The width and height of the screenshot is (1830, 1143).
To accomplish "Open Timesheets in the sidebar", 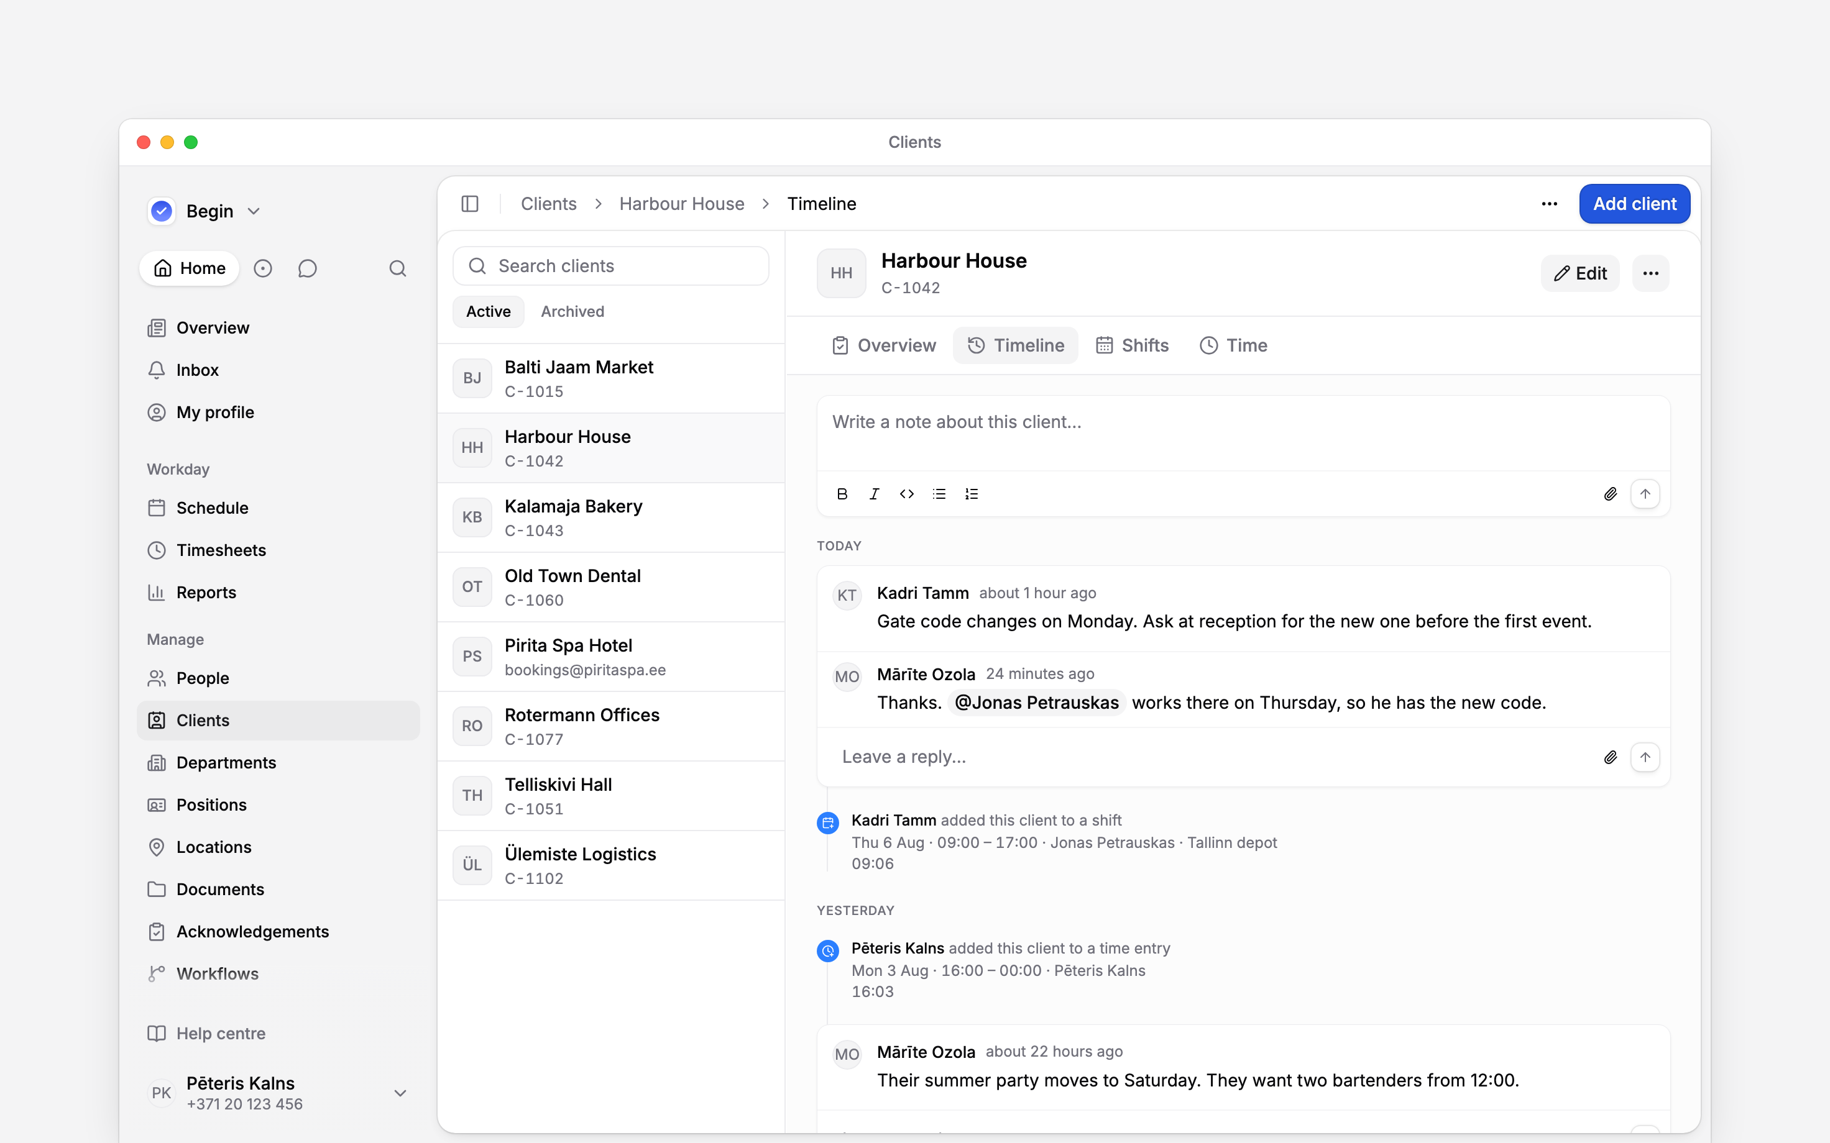I will (x=278, y=550).
